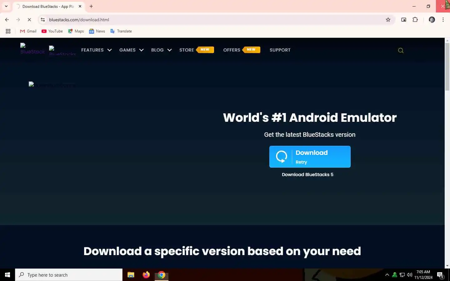Expand the BLOG menu
This screenshot has width=450, height=281.
pos(161,50)
